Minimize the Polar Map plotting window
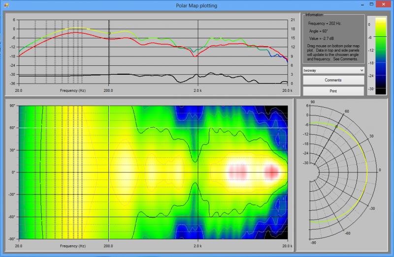The width and height of the screenshot is (394, 257). coord(352,4)
